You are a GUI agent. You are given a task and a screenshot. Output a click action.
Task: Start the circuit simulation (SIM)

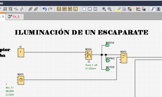coord(138,9)
